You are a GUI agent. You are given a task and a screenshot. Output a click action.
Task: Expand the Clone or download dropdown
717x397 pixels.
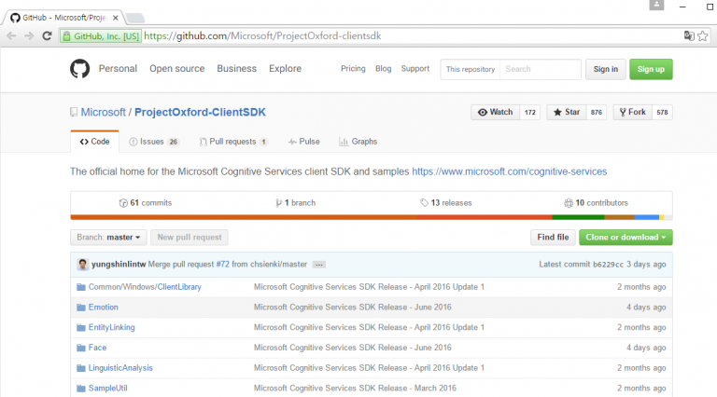(625, 238)
